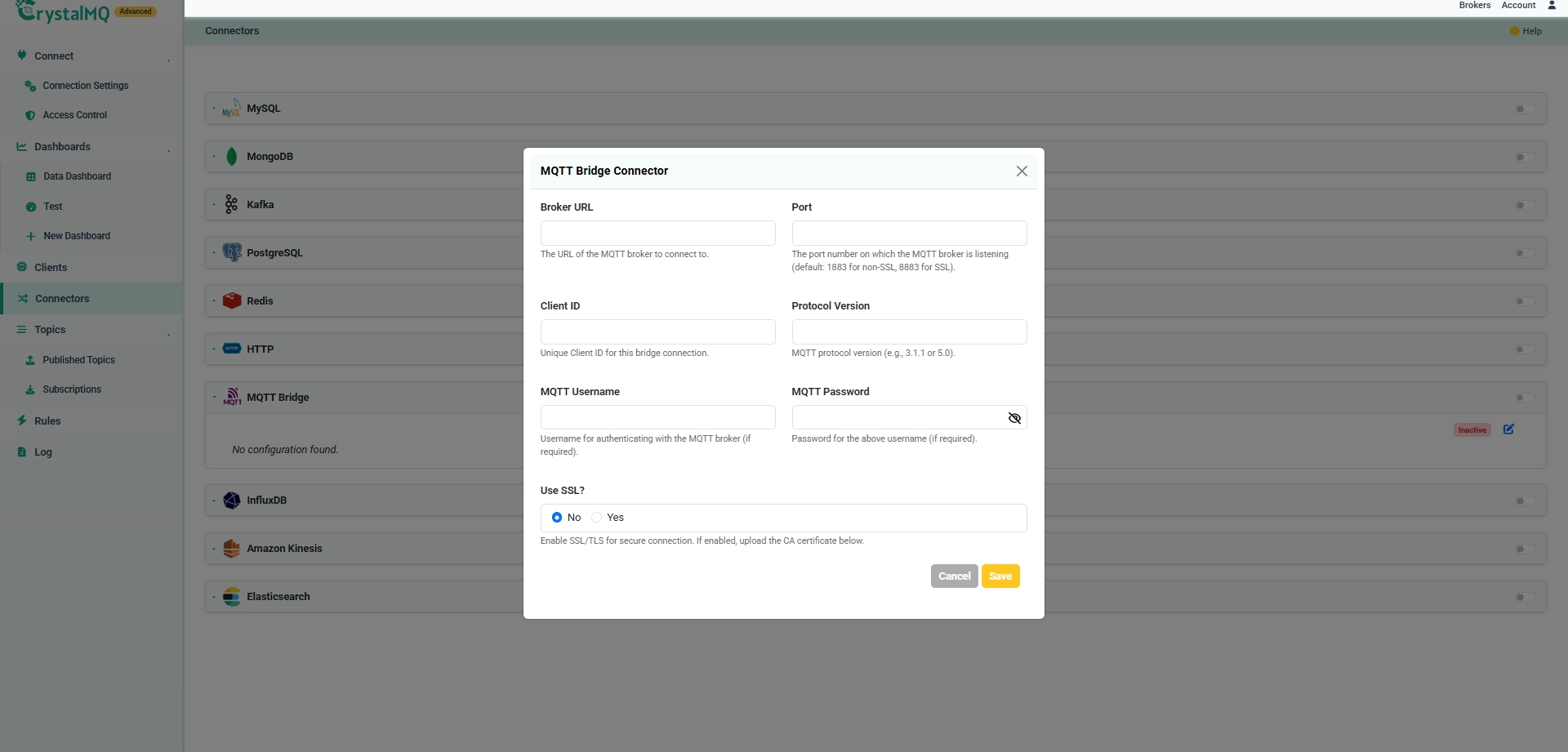Click the account user icon in header

[x=1552, y=6]
